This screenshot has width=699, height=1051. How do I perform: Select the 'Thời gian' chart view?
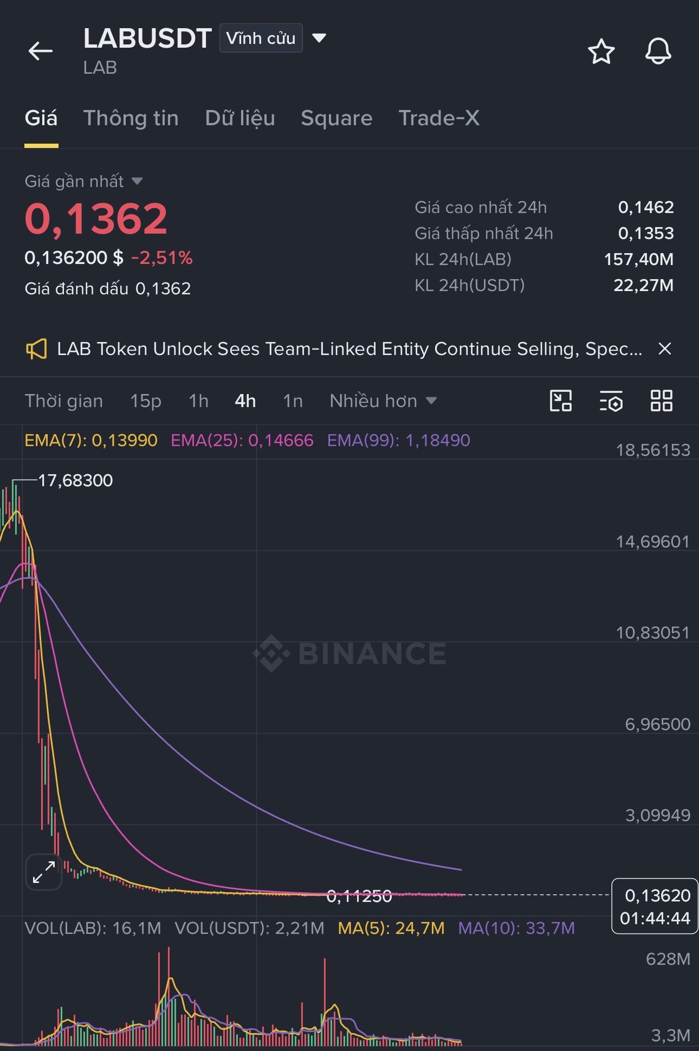[64, 401]
